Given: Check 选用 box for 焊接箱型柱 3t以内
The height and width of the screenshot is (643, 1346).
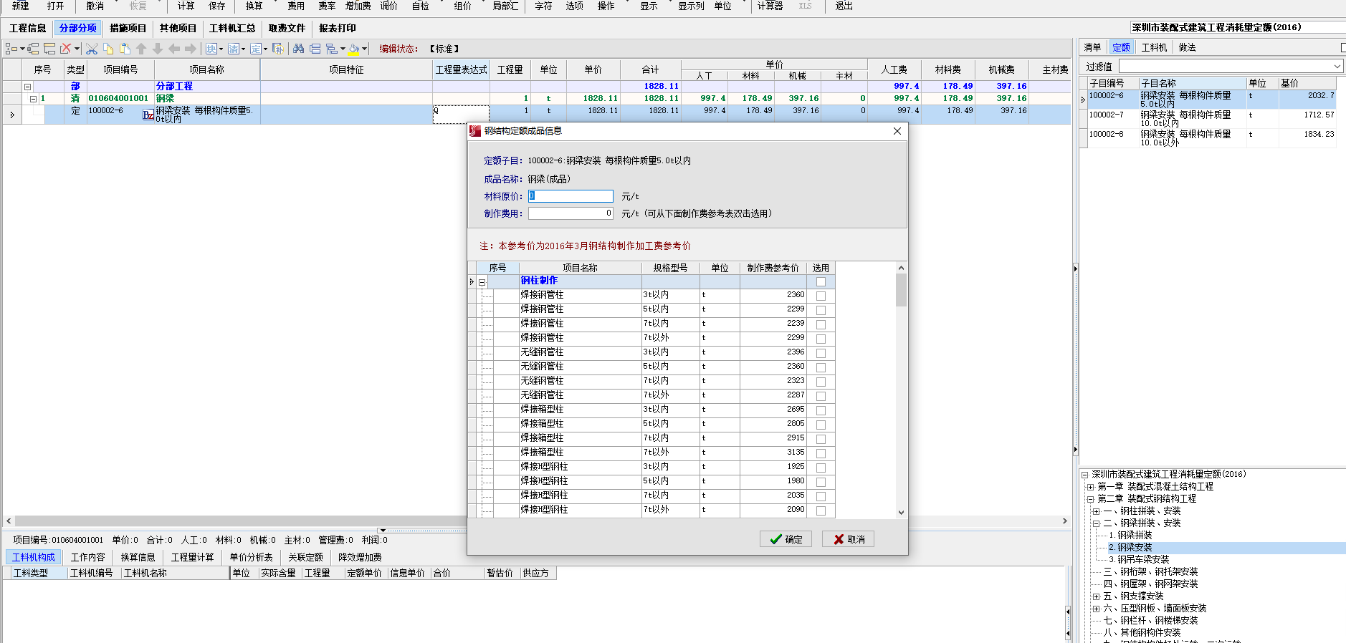Looking at the screenshot, I should point(821,410).
